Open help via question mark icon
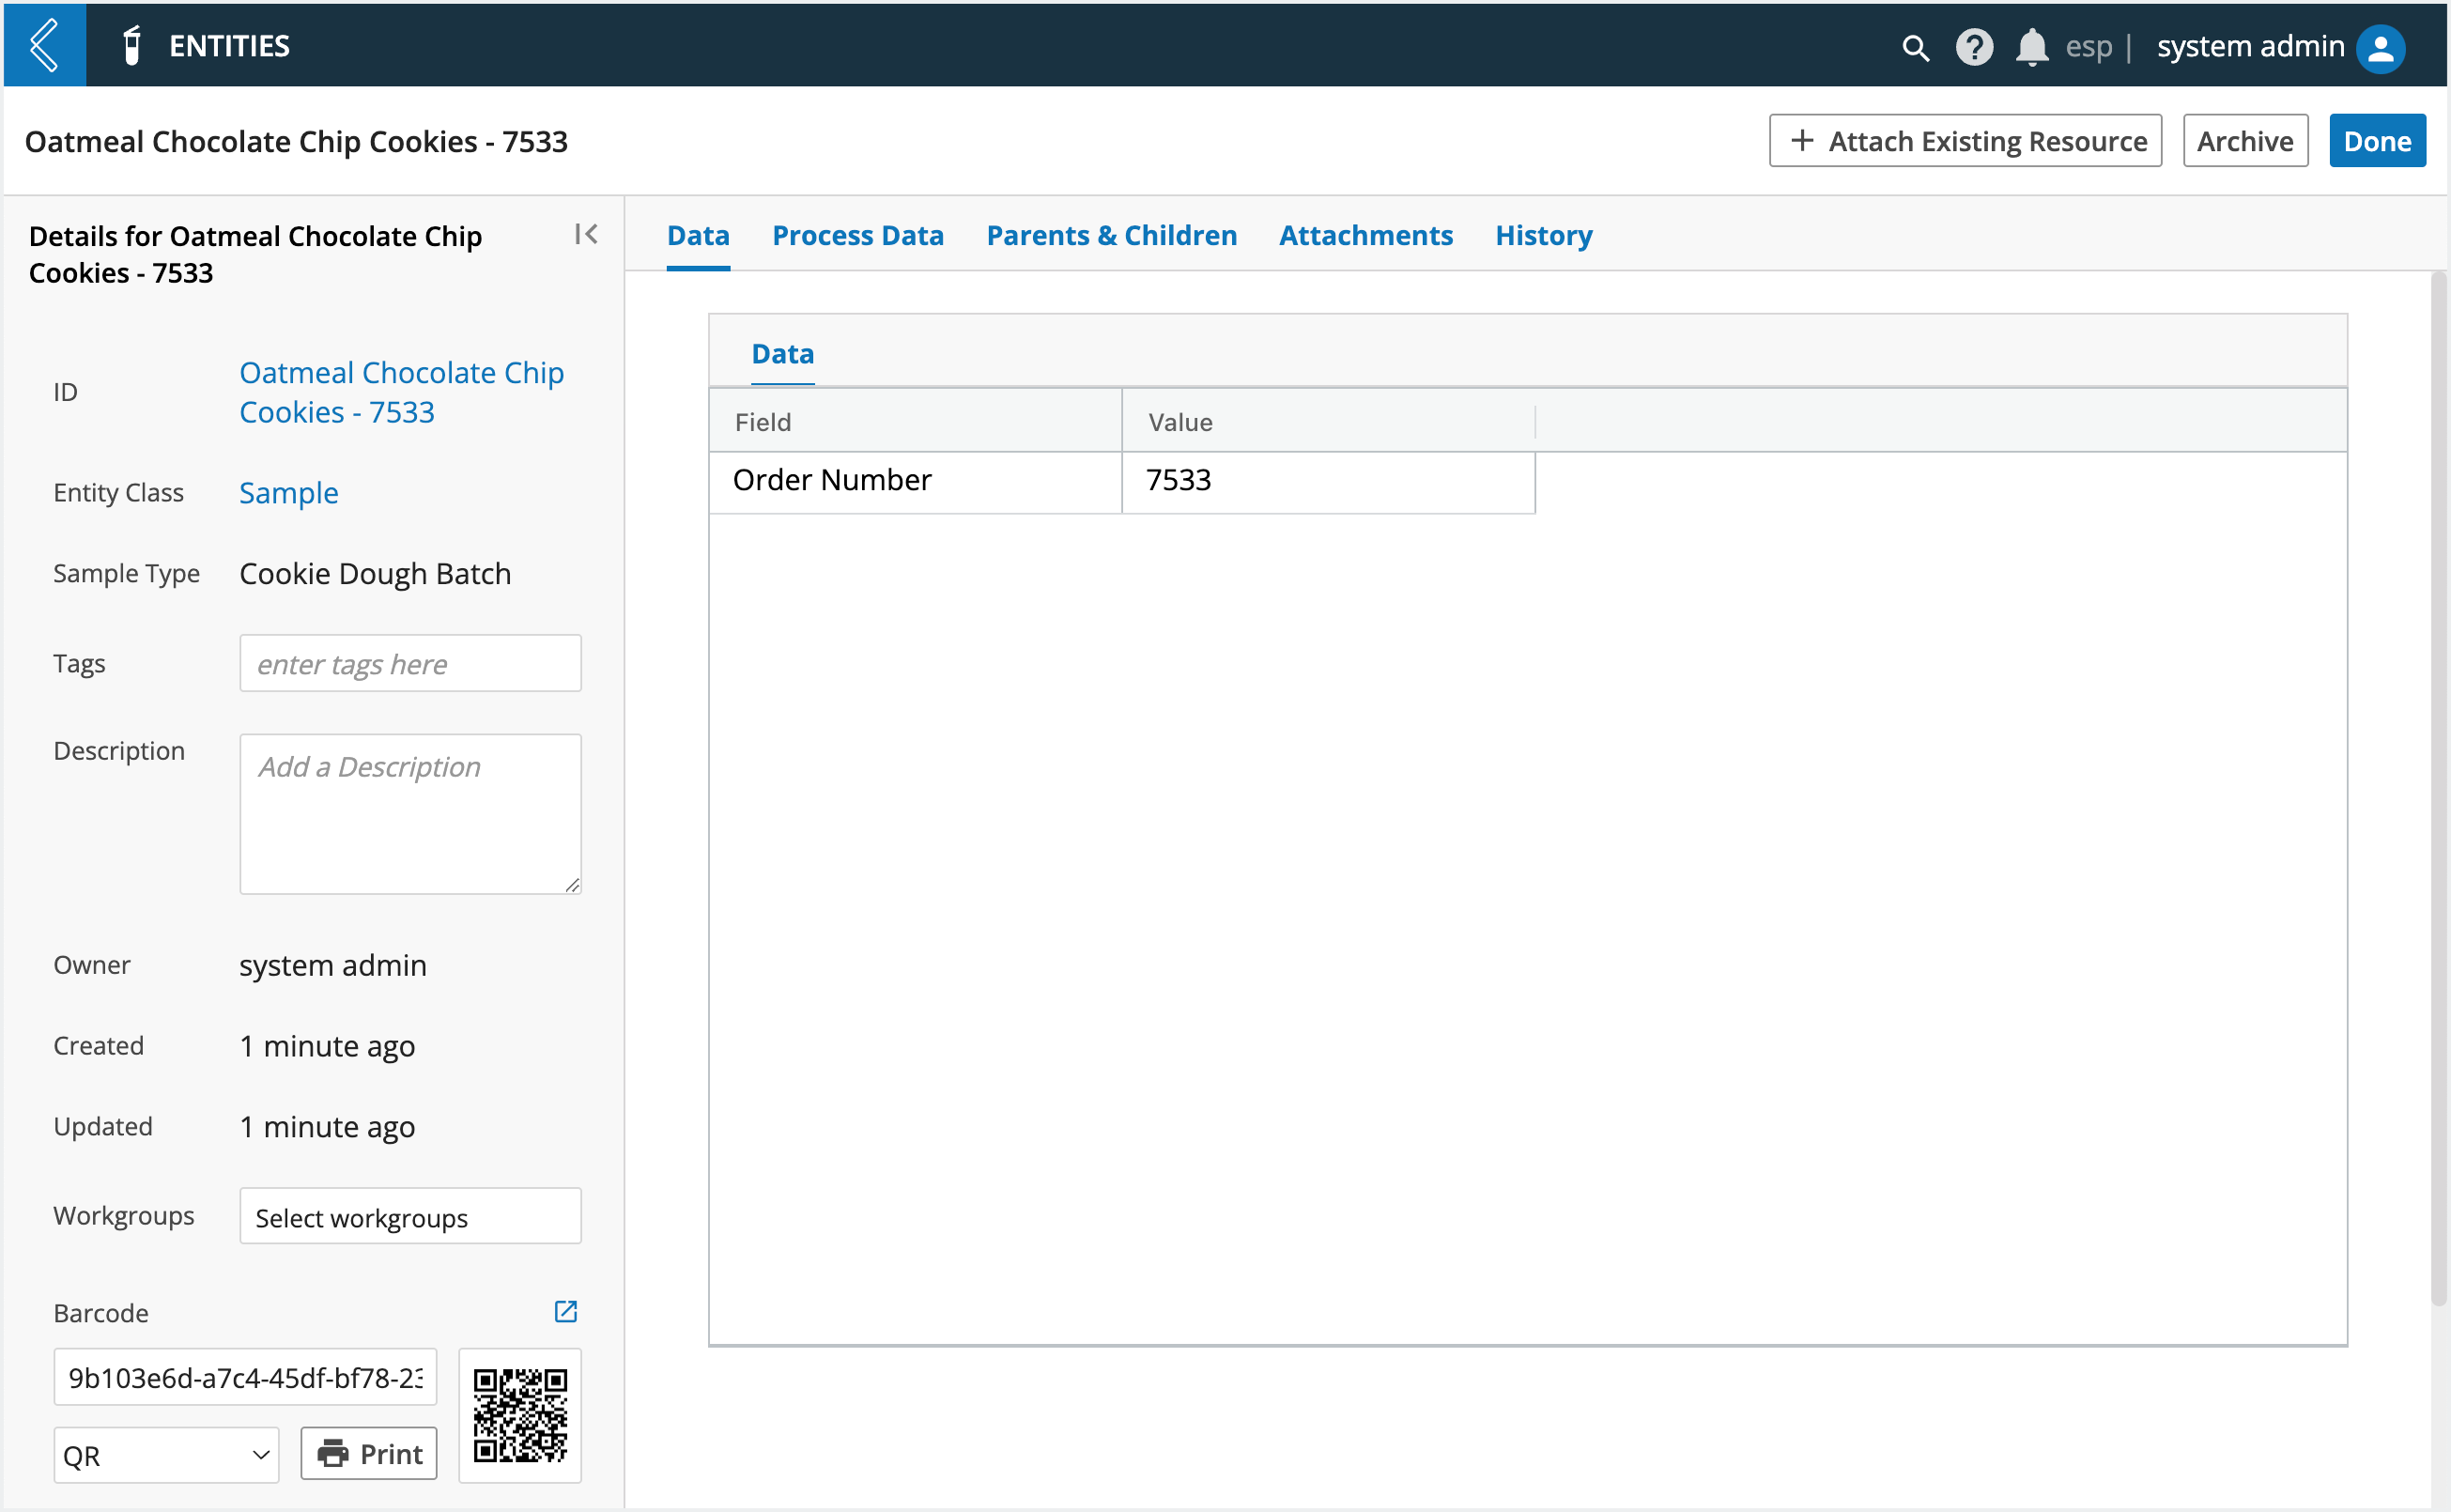Viewport: 2451px width, 1512px height. click(x=1974, y=47)
